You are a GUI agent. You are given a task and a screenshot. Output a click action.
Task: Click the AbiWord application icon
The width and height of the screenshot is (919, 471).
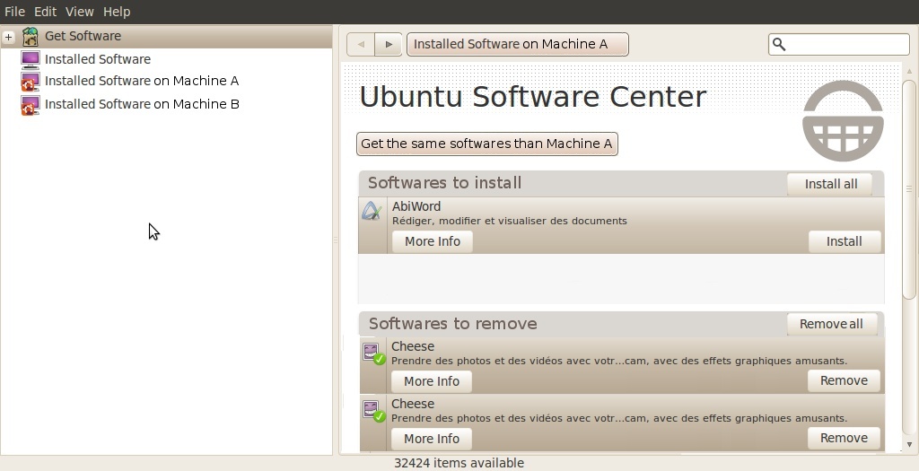tap(372, 212)
